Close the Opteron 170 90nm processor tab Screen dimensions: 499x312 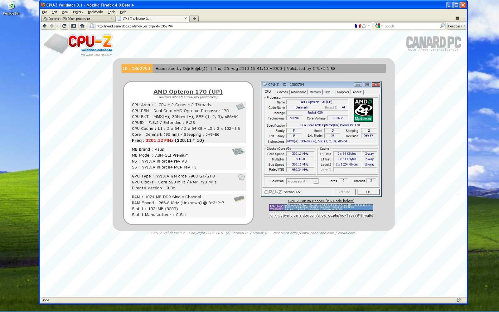coord(111,18)
